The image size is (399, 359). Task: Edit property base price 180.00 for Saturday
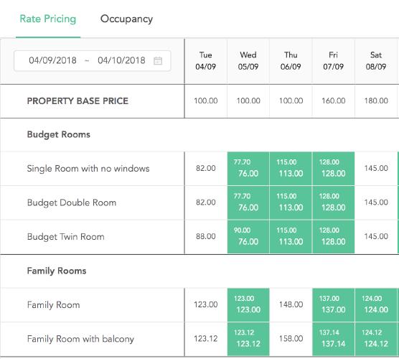[376, 101]
